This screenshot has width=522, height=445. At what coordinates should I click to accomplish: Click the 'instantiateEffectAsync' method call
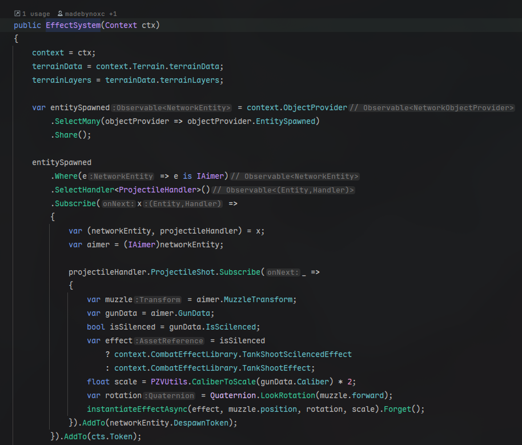click(137, 409)
